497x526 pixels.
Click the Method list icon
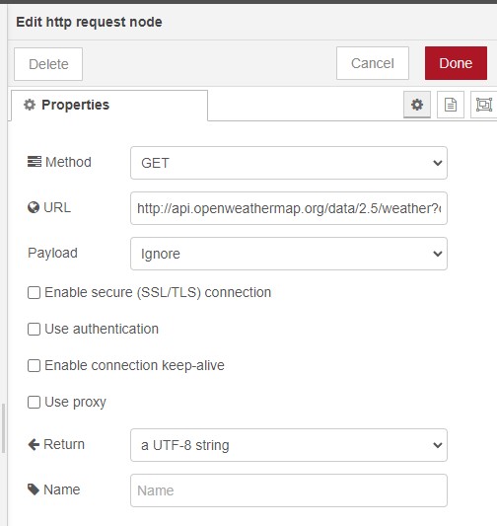[35, 162]
